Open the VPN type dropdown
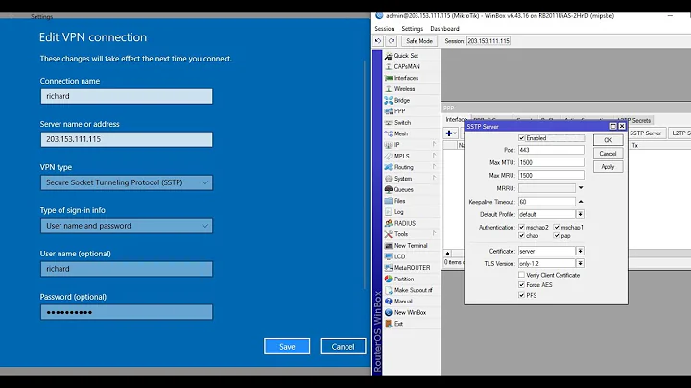 tap(127, 182)
